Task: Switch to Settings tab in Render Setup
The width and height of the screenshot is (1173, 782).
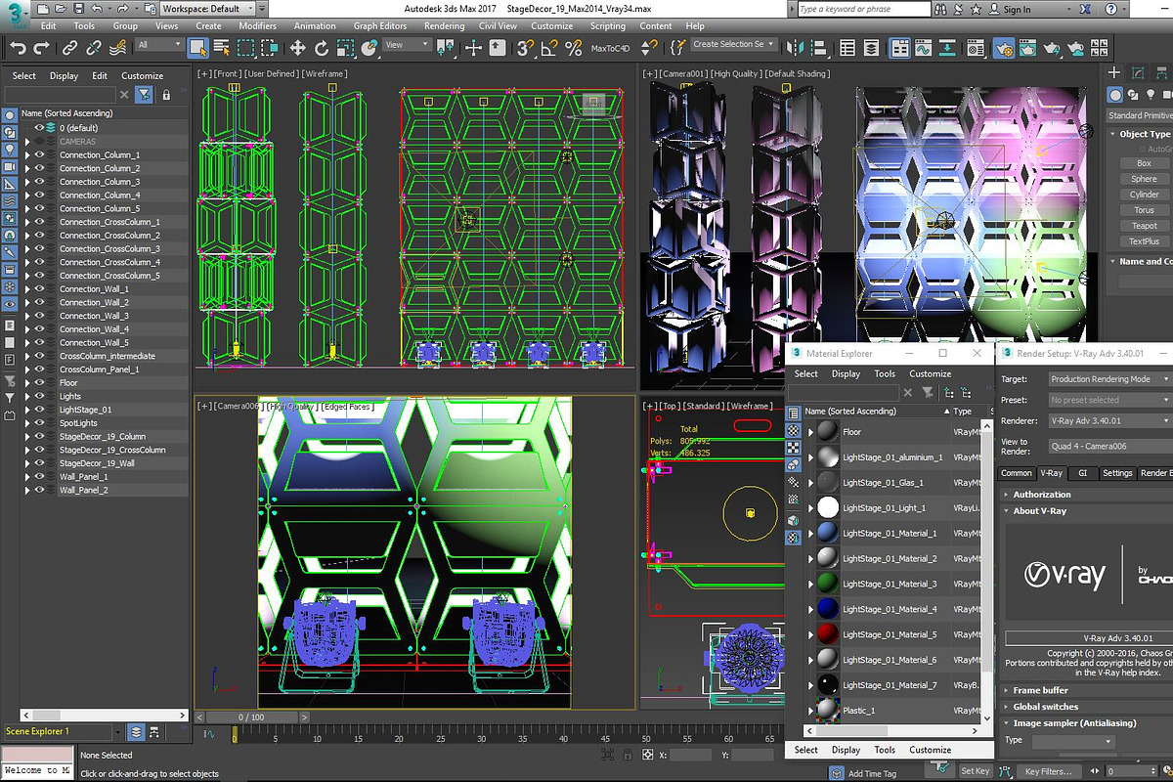Action: click(x=1117, y=473)
